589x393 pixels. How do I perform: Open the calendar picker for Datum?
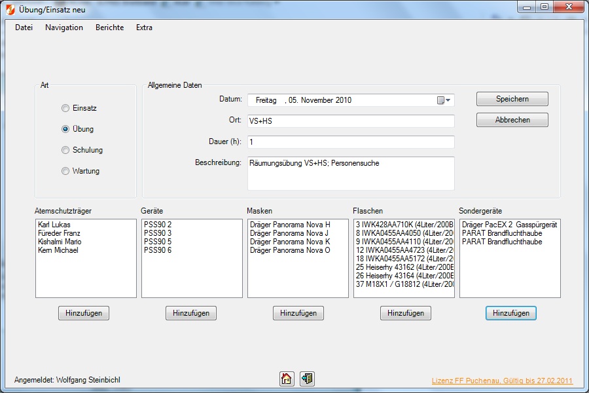pyautogui.click(x=444, y=100)
